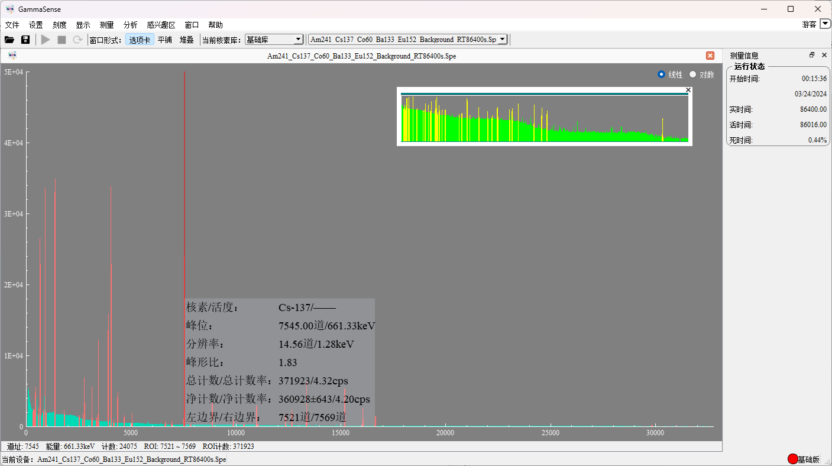Click the refresh/reset arrow icon in toolbar

tap(77, 40)
